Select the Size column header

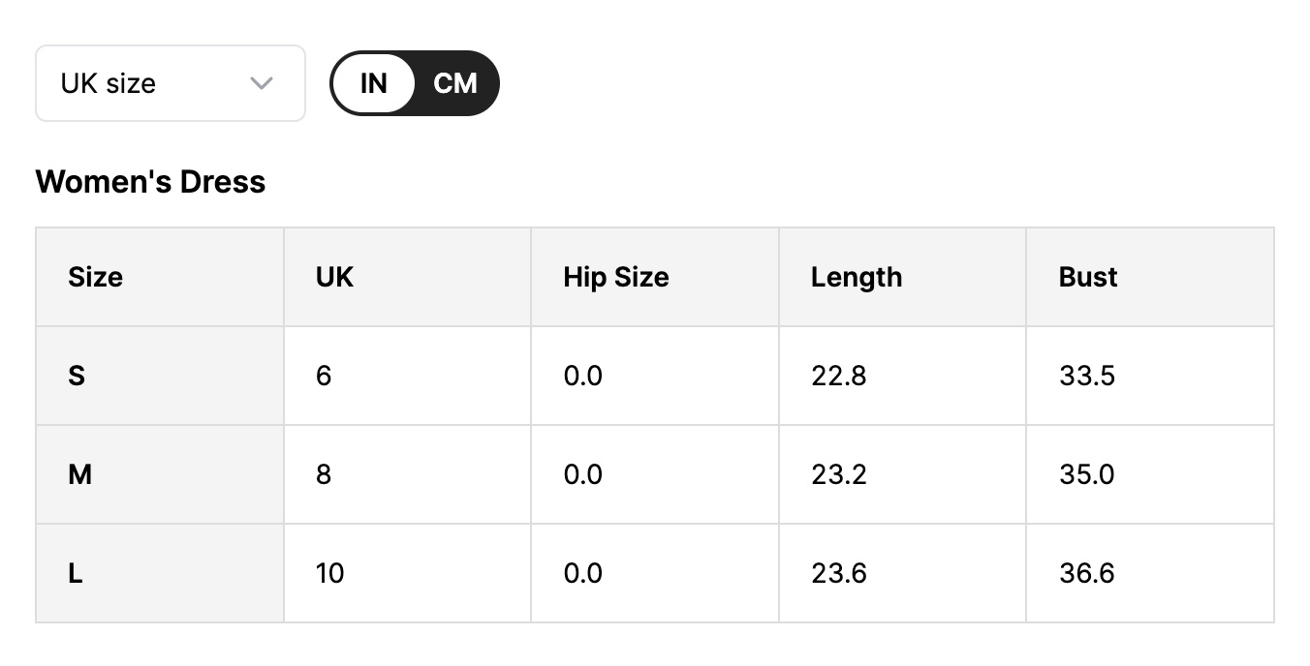click(96, 277)
